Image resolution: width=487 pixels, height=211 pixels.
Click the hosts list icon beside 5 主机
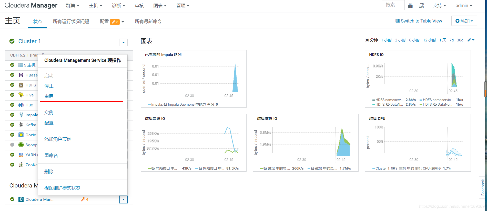coord(21,65)
